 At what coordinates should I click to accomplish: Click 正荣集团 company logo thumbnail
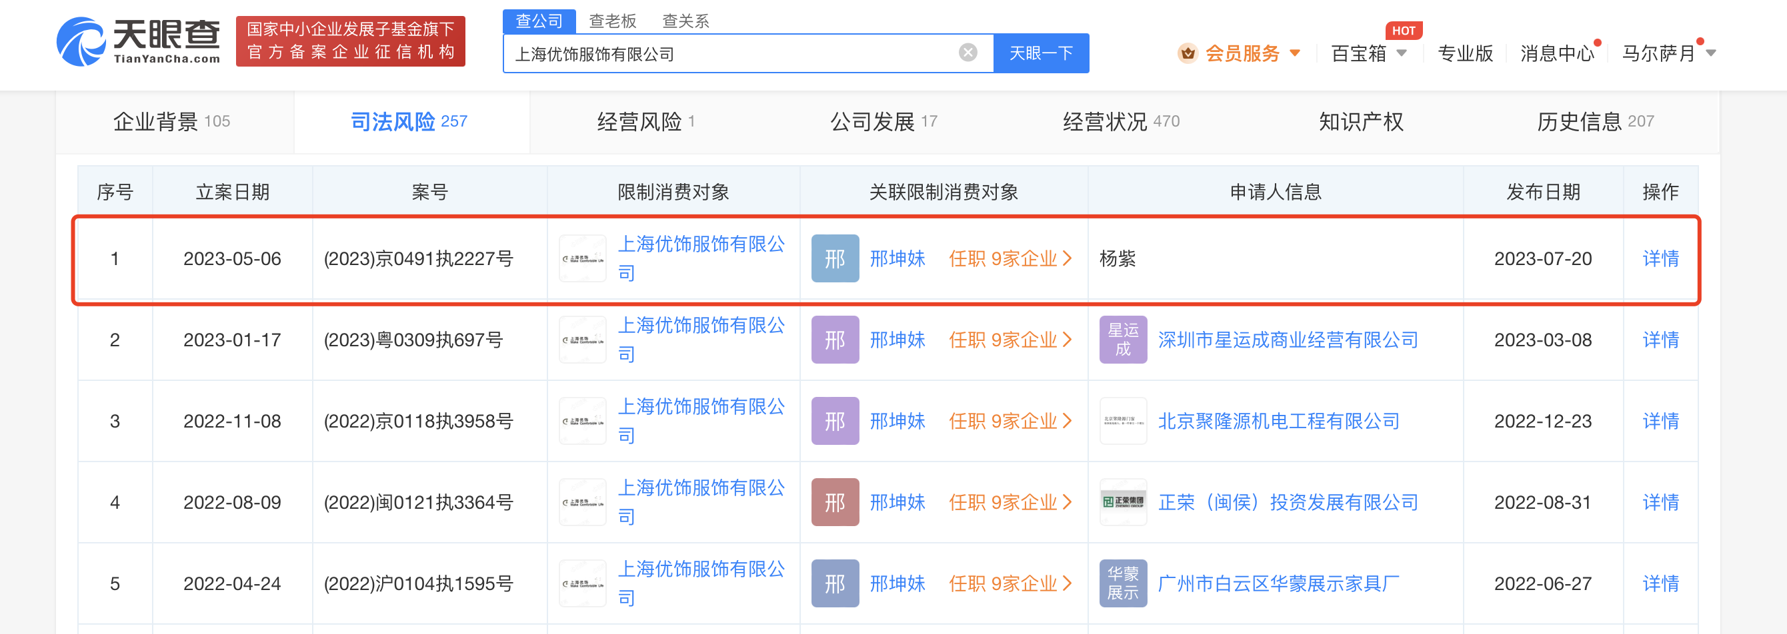click(x=1122, y=502)
